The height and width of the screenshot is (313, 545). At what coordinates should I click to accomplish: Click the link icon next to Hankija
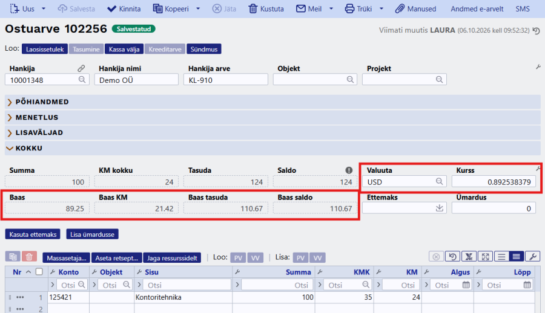81,68
